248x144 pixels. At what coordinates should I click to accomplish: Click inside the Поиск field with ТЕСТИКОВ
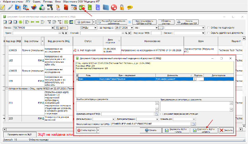pos(32,28)
